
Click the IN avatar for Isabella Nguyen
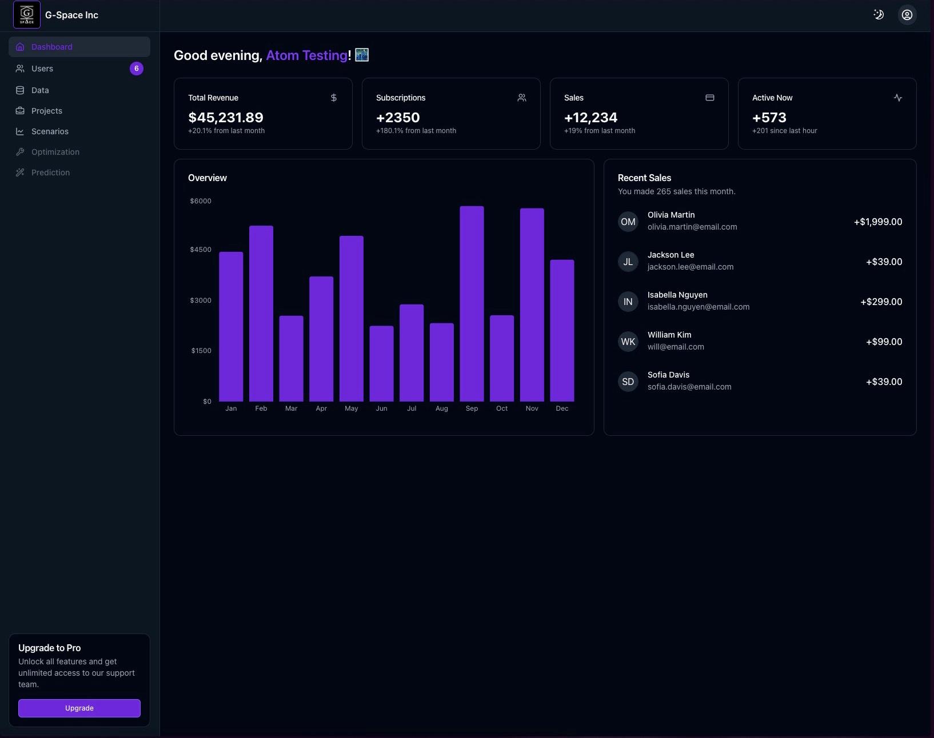(628, 302)
